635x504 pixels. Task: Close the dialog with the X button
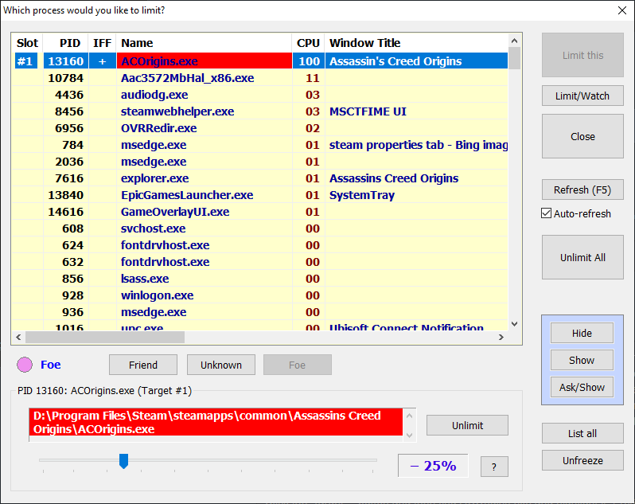(x=622, y=10)
